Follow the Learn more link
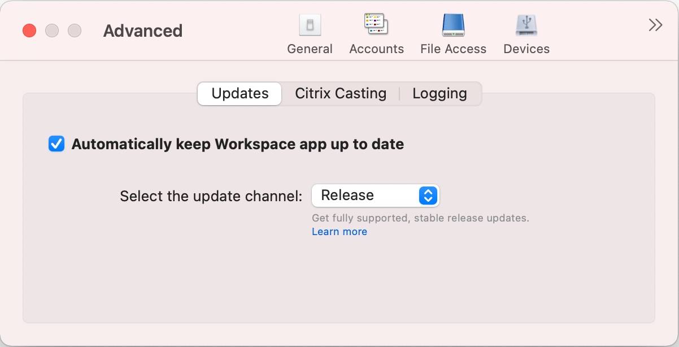This screenshot has width=679, height=347. pyautogui.click(x=339, y=231)
